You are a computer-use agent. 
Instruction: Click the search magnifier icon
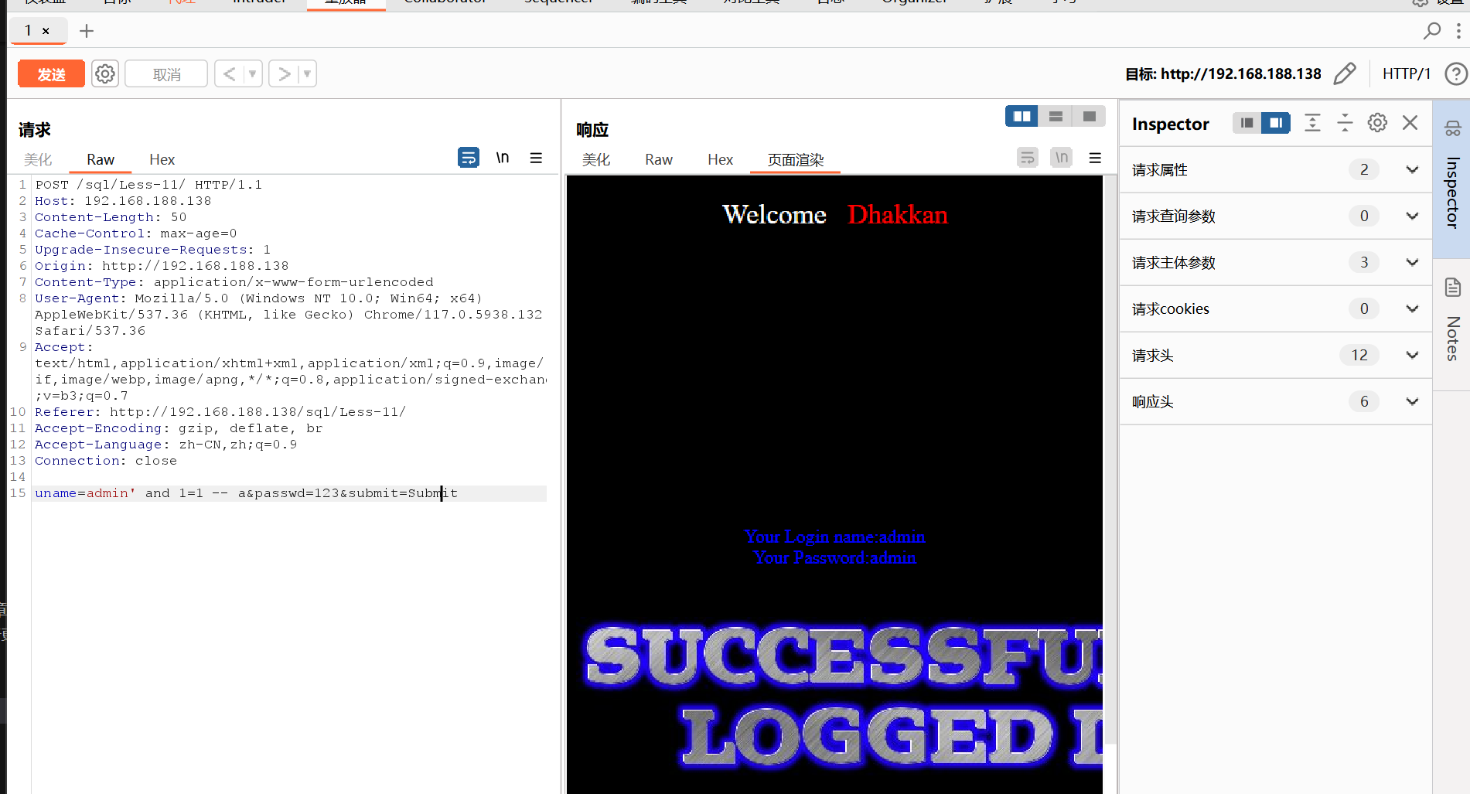coord(1431,31)
